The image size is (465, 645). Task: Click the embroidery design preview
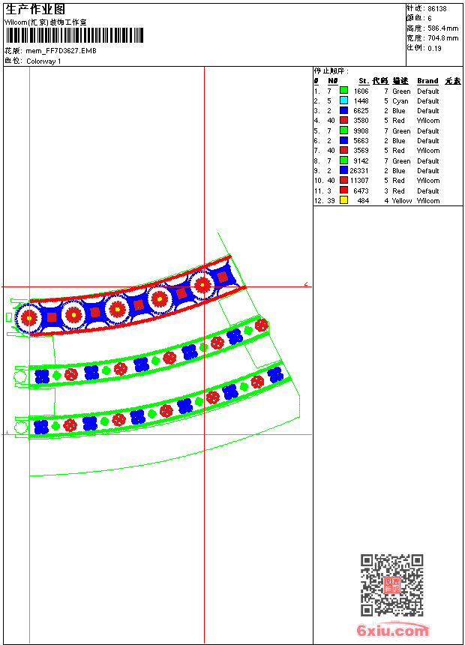click(x=153, y=355)
